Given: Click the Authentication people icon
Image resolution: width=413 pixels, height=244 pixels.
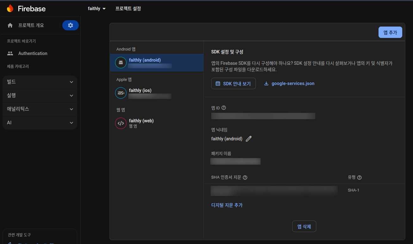Looking at the screenshot, I should (10, 53).
